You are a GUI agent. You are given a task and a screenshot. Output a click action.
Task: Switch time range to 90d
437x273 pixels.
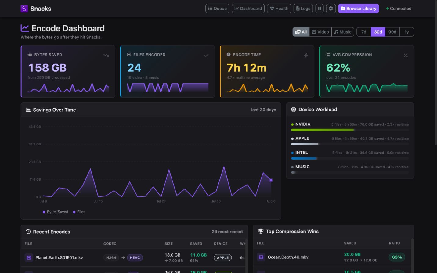[x=392, y=32]
